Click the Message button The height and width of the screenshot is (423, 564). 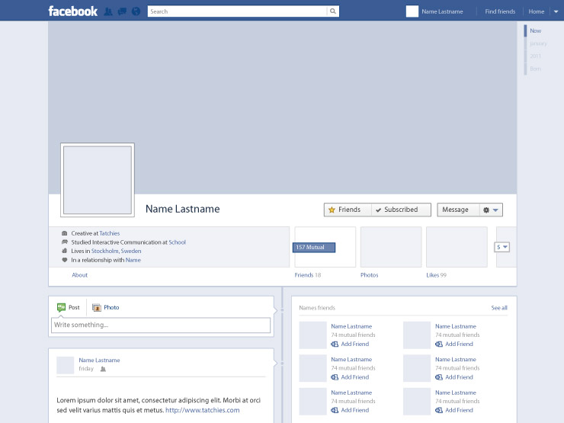point(458,210)
